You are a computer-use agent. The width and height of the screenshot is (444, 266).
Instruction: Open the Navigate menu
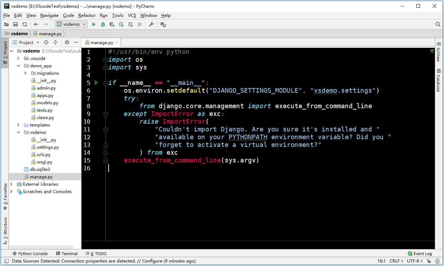coord(49,15)
